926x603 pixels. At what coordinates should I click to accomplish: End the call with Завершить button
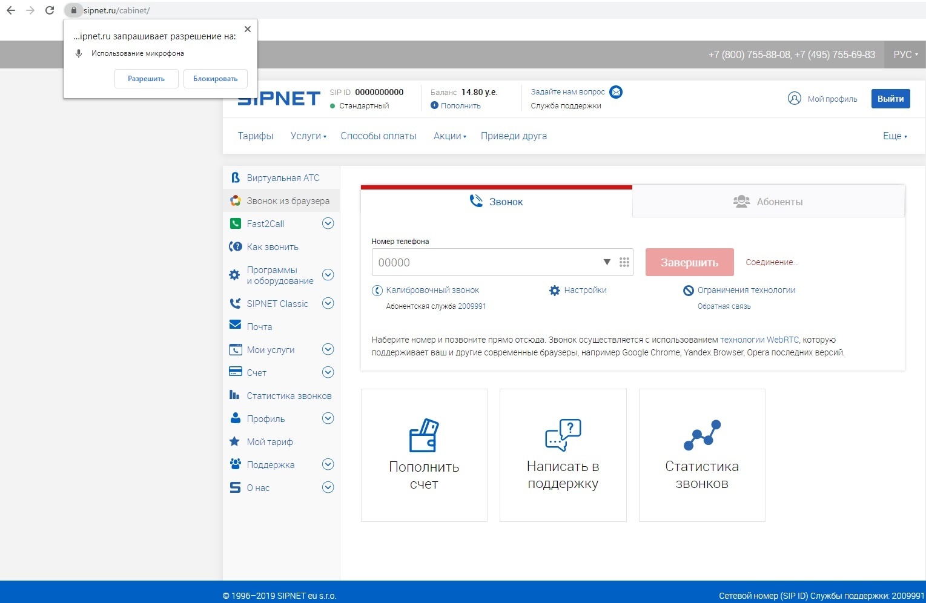(690, 262)
